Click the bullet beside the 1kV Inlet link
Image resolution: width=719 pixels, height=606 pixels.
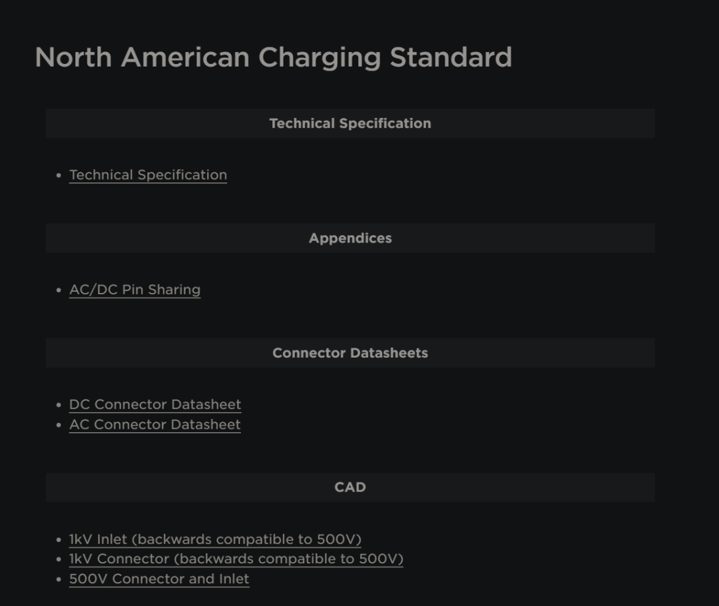click(x=59, y=540)
